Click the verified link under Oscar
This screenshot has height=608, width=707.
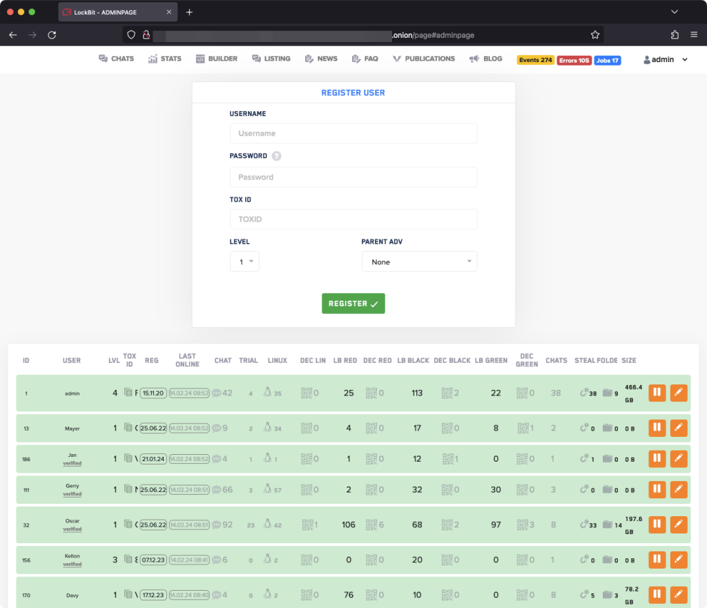click(x=72, y=529)
